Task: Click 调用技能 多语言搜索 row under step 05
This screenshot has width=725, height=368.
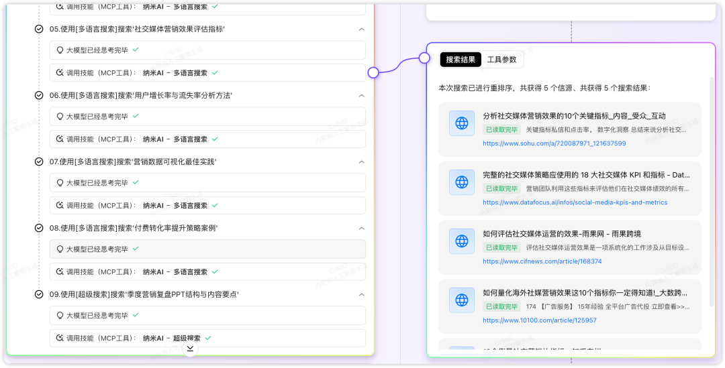Action: coord(207,73)
